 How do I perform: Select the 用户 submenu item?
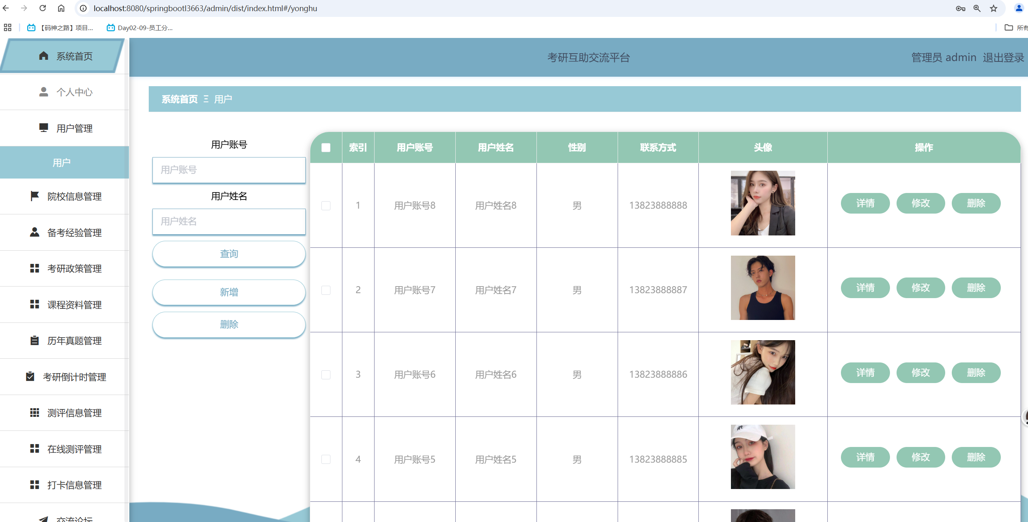pyautogui.click(x=62, y=162)
